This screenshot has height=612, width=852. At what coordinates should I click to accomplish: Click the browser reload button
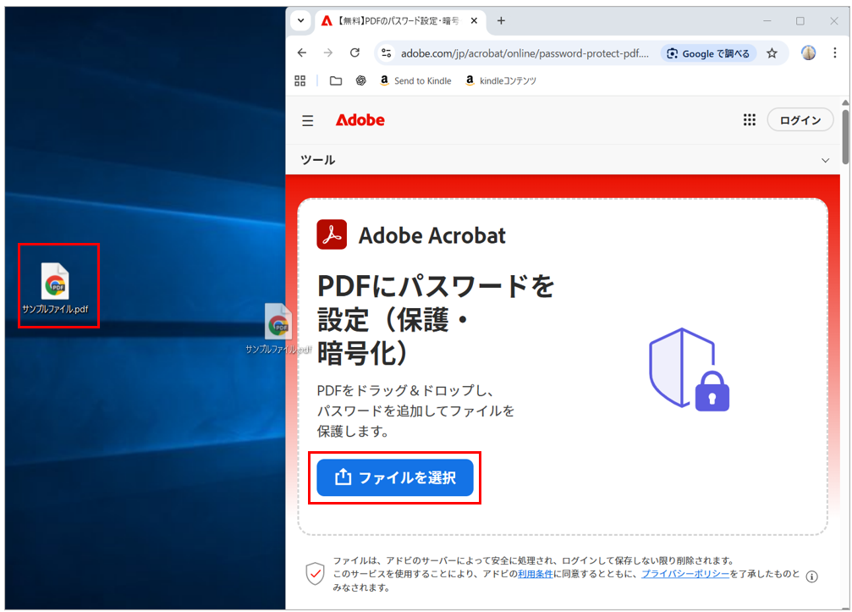click(x=355, y=53)
